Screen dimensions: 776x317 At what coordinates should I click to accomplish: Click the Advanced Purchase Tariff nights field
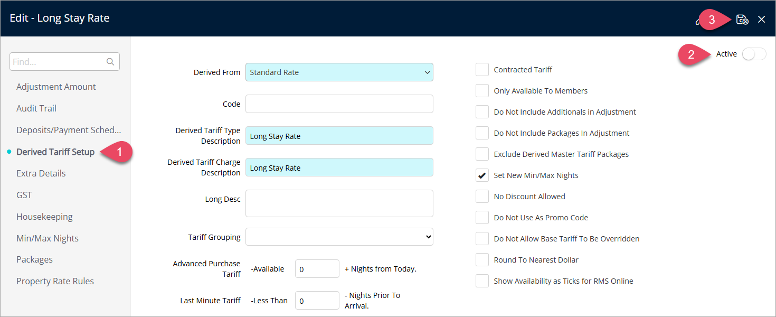click(x=317, y=268)
